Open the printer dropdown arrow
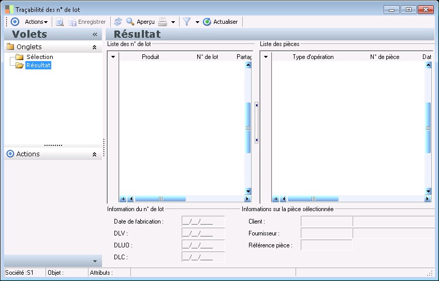This screenshot has height=281, width=439. coord(173,22)
